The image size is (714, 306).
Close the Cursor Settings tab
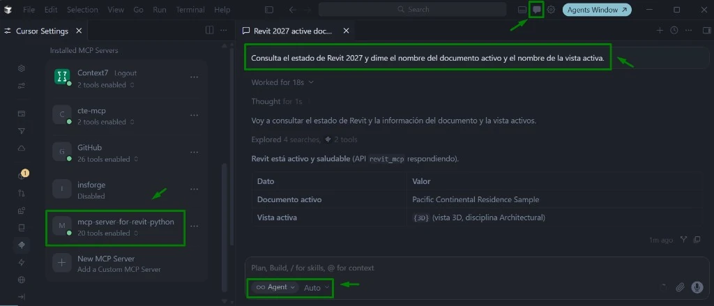79,31
